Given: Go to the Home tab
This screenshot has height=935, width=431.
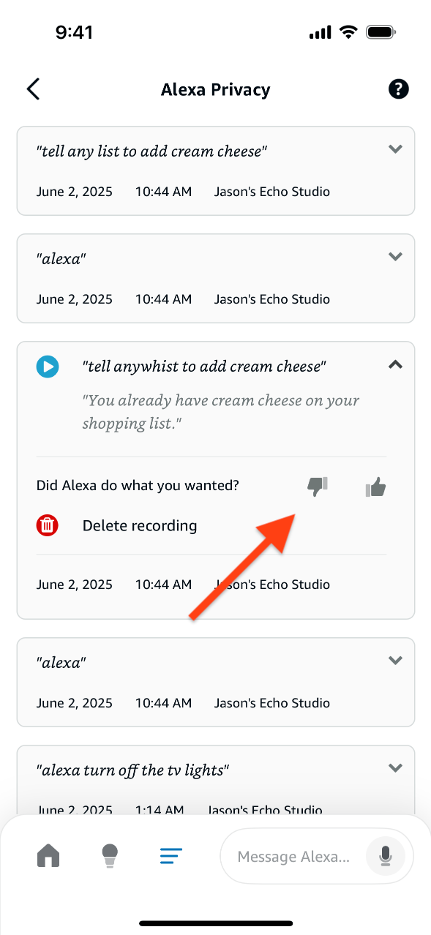Looking at the screenshot, I should coord(48,855).
